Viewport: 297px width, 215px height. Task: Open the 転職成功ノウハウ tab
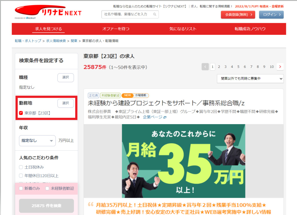pyautogui.click(x=250, y=29)
